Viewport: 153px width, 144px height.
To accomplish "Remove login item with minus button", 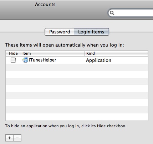I will [17, 138].
